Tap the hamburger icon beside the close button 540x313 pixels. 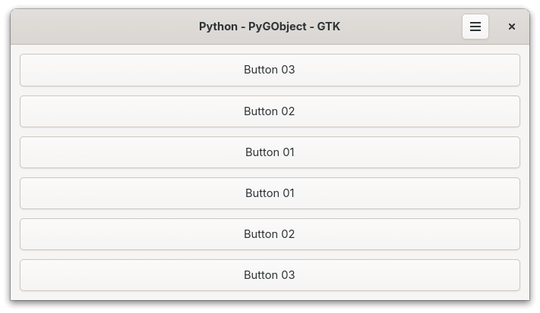coord(475,27)
